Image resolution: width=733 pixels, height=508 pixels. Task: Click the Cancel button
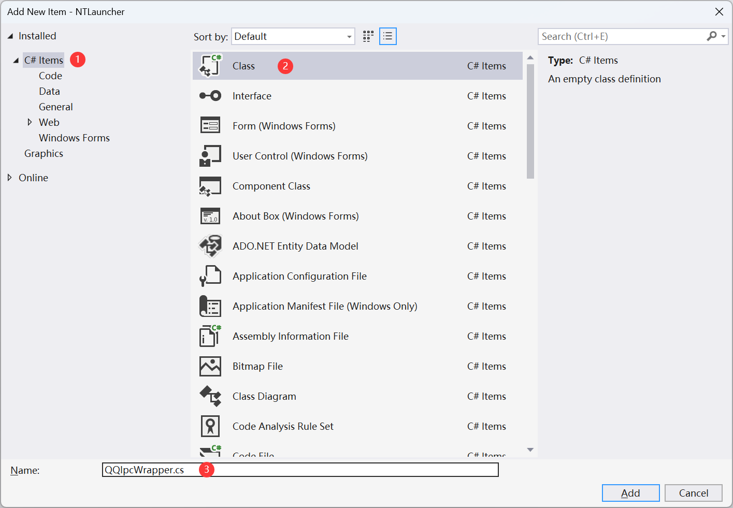[694, 493]
